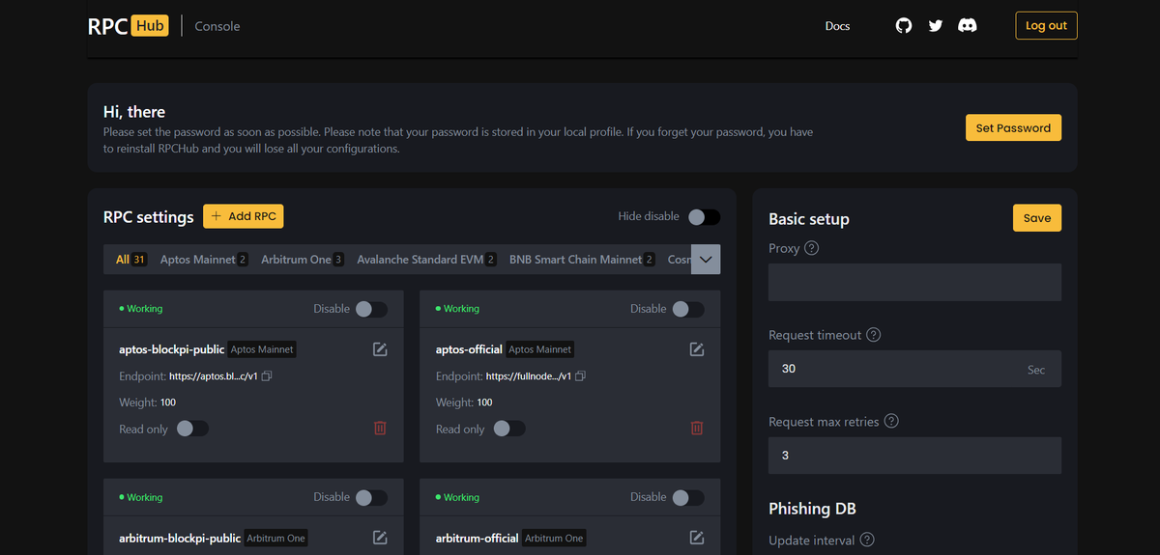Open the Discord icon link

click(x=967, y=26)
